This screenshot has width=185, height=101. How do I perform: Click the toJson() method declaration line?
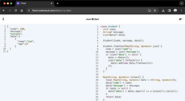click(123, 77)
